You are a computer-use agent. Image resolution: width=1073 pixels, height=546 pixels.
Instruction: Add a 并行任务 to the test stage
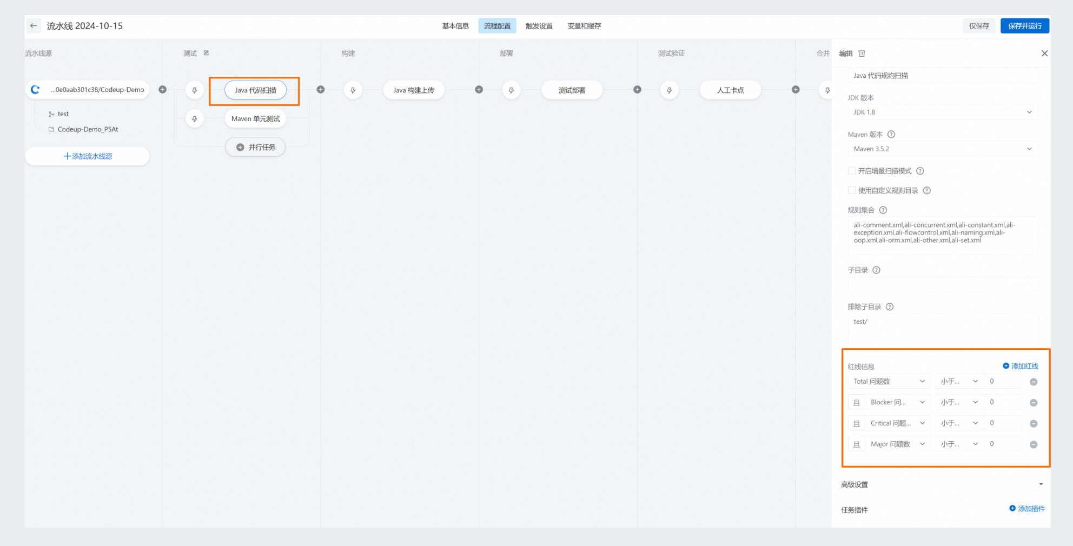(x=255, y=147)
